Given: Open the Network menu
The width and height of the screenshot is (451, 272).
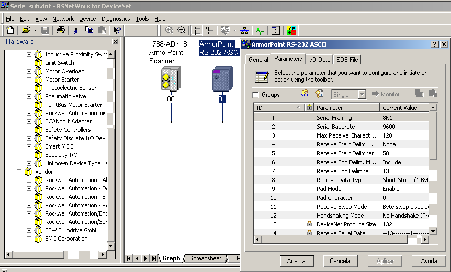Looking at the screenshot, I should tap(63, 19).
